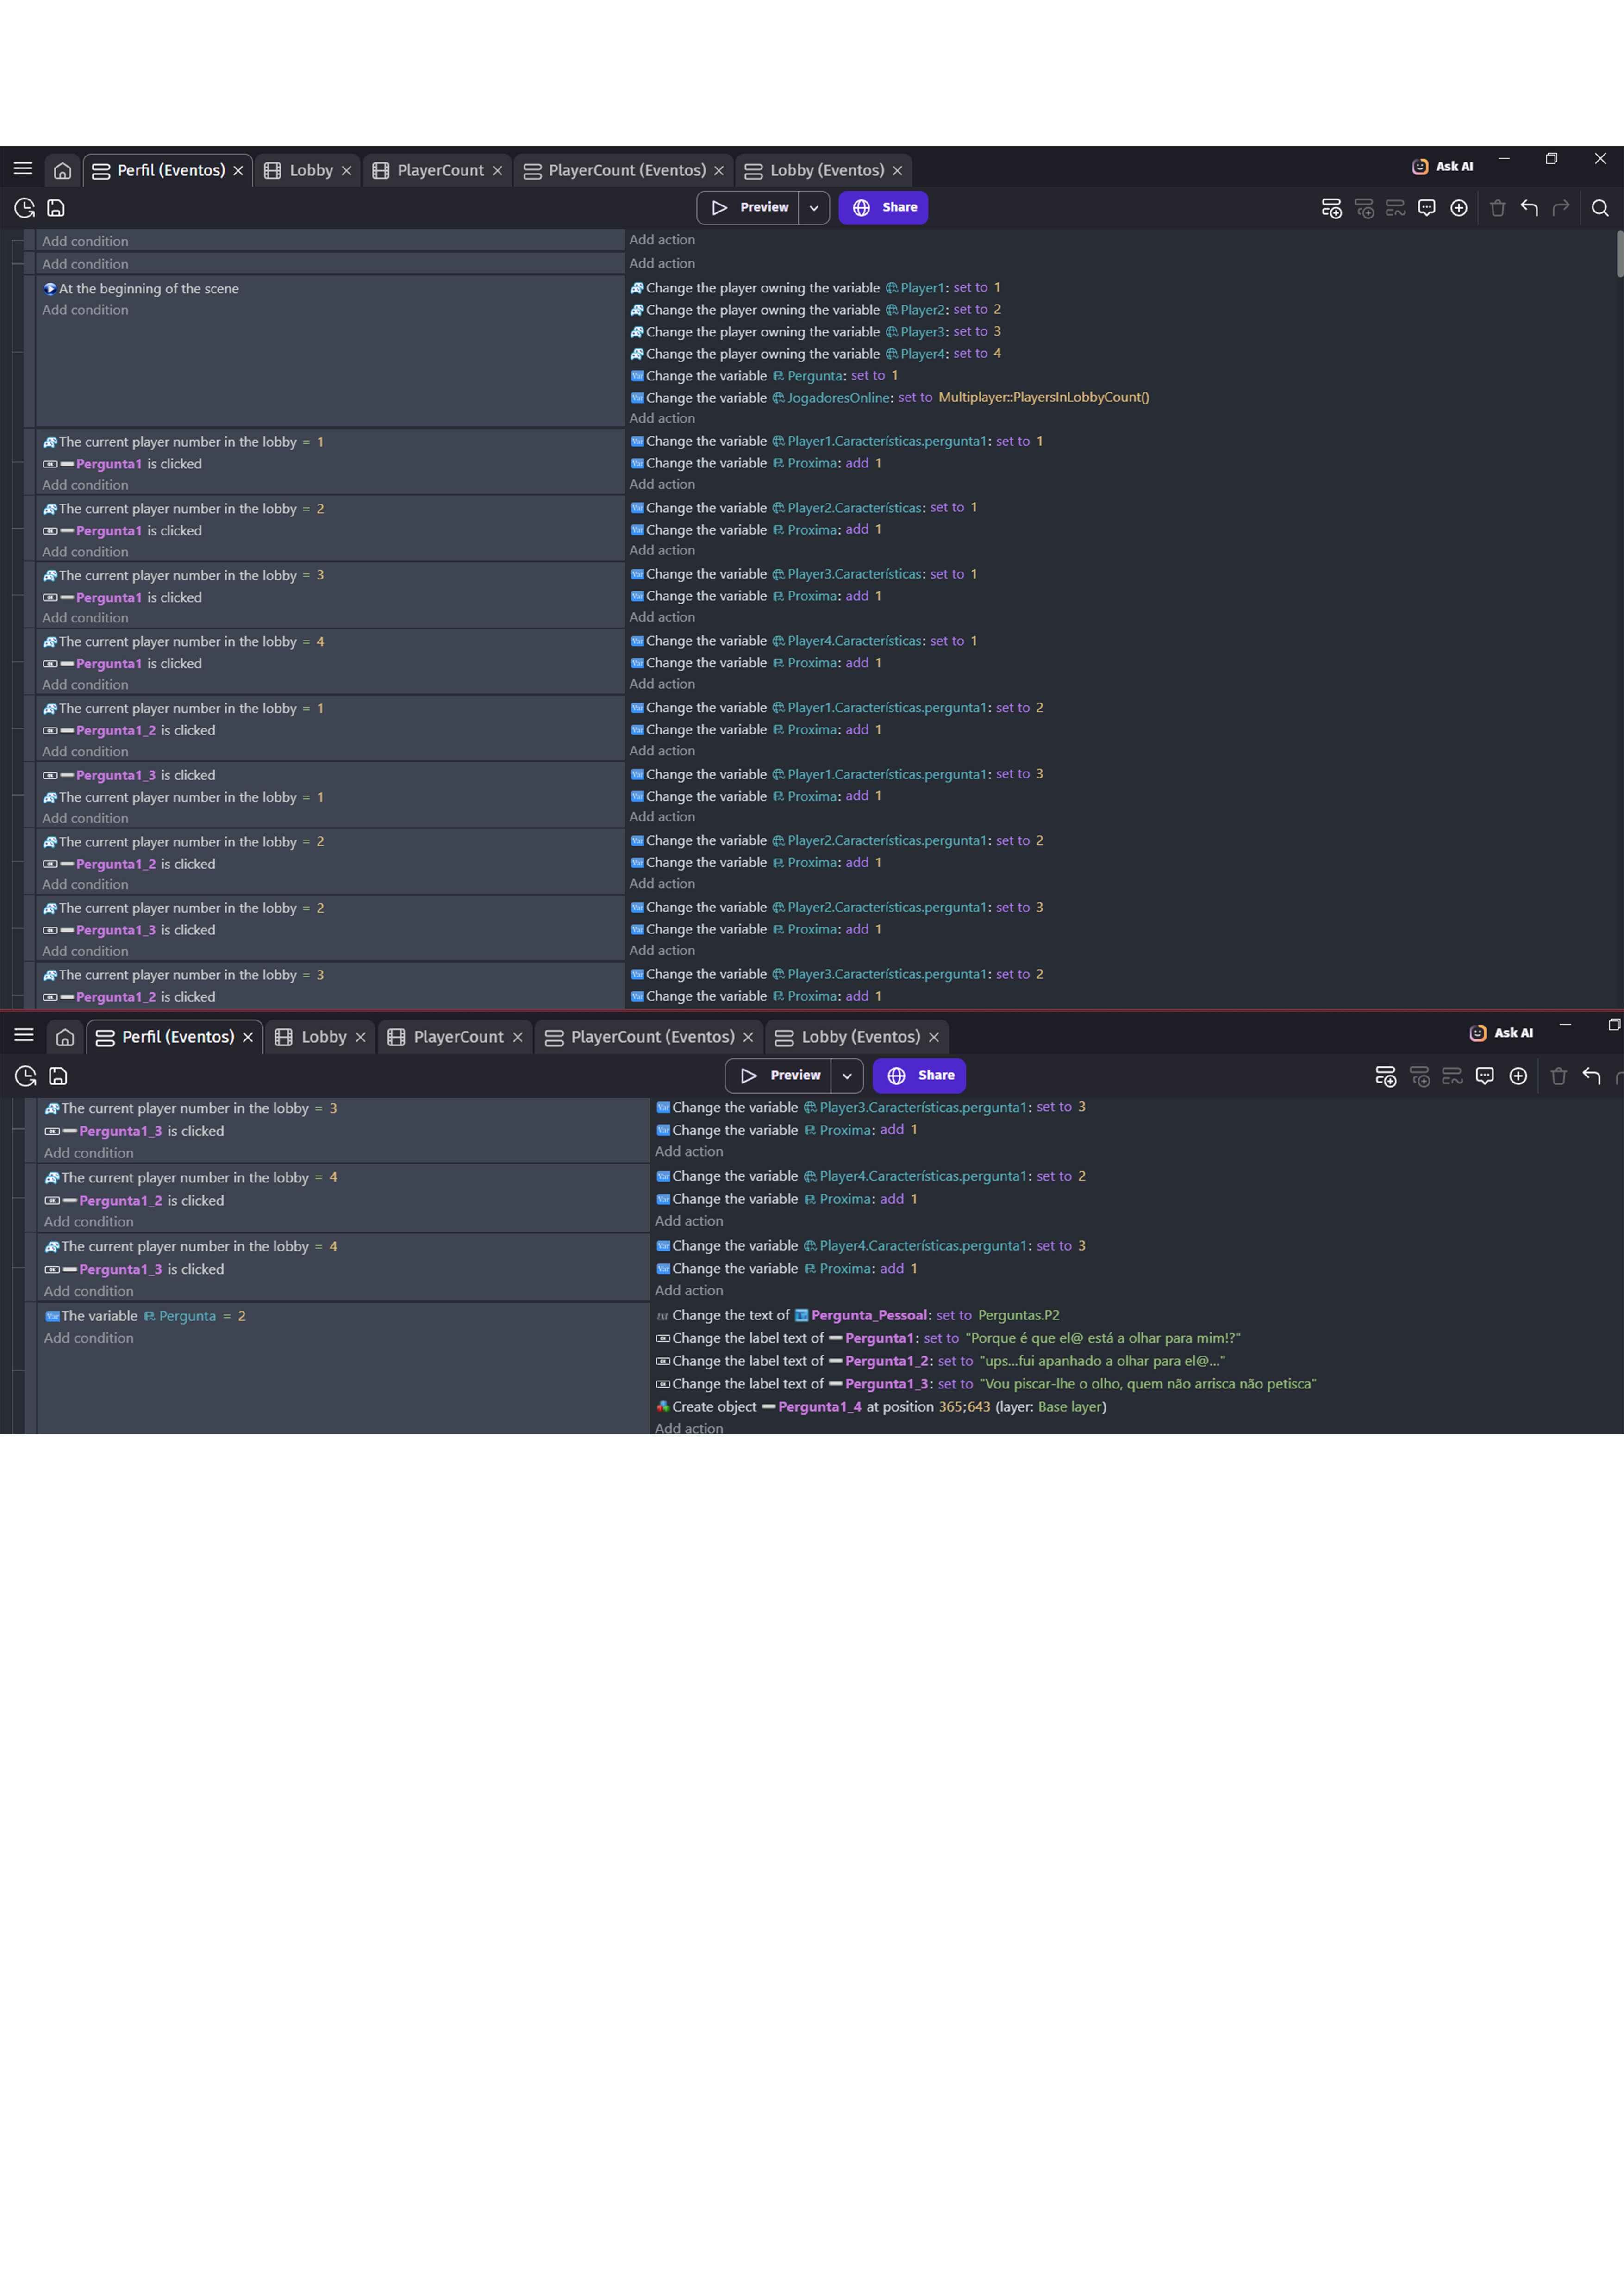Screen dimensions: 1624x2296
Task: Click Add a new event icon, upper toolbar
Action: (1331, 208)
